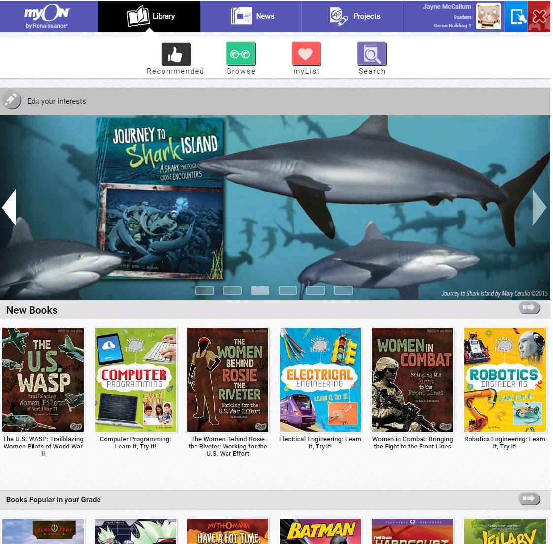Switch to the Library tab
The width and height of the screenshot is (553, 544).
pyautogui.click(x=150, y=16)
